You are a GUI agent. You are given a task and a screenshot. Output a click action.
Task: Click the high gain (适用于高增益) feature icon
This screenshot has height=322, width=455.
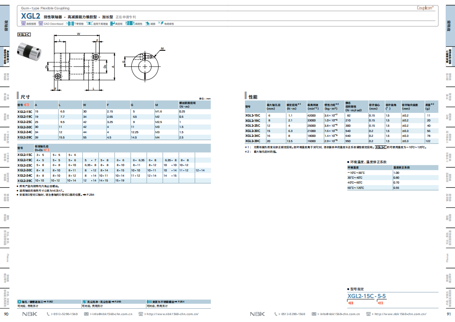(x=89, y=24)
